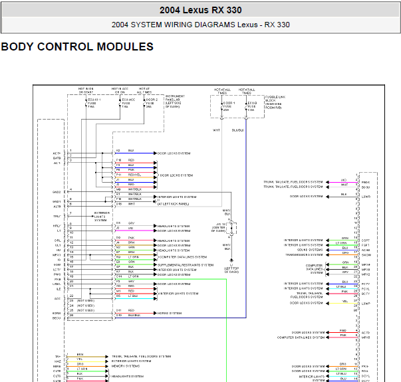Click the 'LSWR' pin label

click(366, 197)
